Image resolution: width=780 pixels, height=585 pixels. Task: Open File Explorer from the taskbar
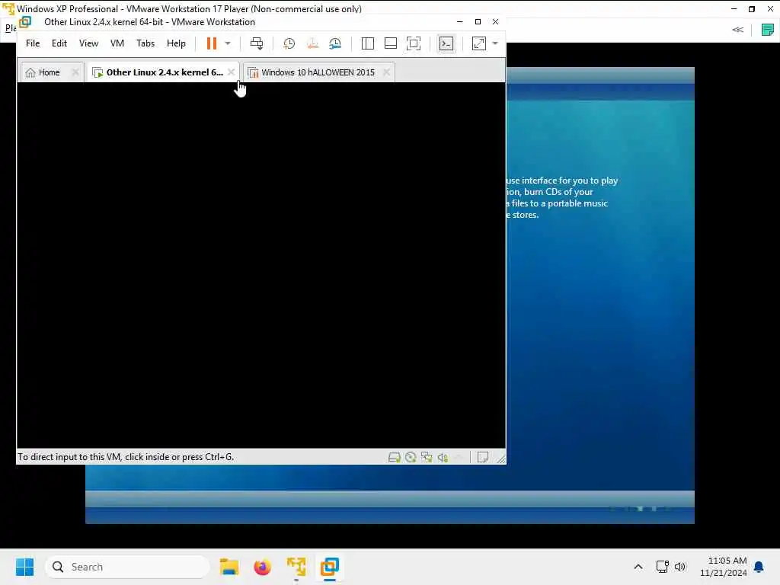click(229, 567)
